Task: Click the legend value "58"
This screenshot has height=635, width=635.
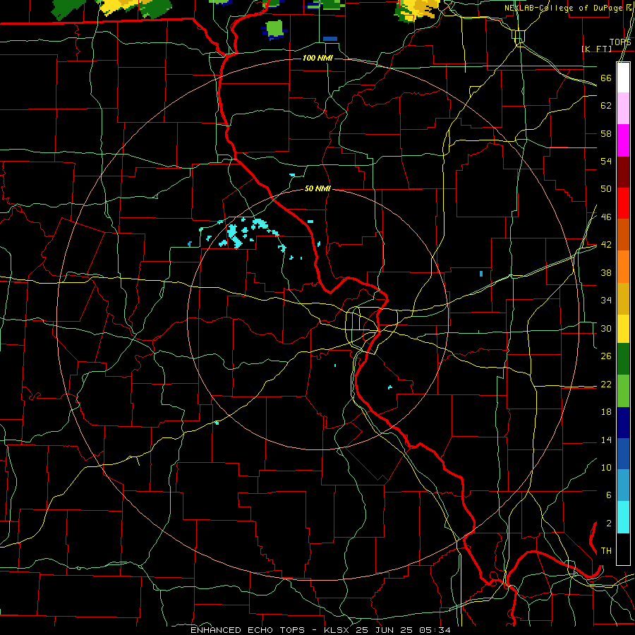Action: (x=606, y=133)
